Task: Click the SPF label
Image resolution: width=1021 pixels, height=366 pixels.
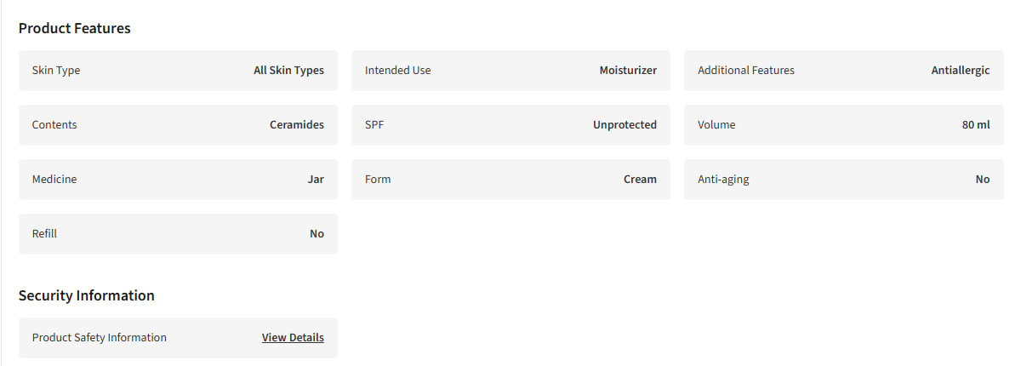Action: click(x=374, y=125)
